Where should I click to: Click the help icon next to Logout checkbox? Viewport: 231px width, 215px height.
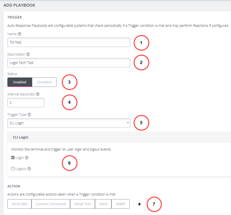click(29, 169)
